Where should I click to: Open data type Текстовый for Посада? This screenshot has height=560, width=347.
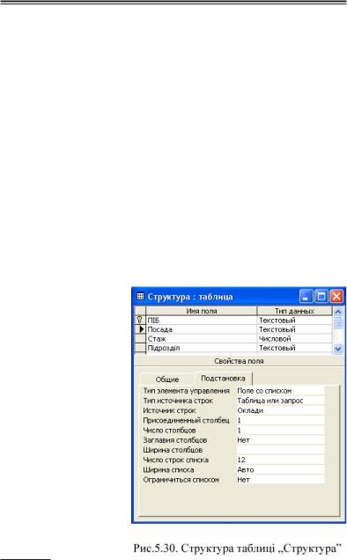coord(294,329)
